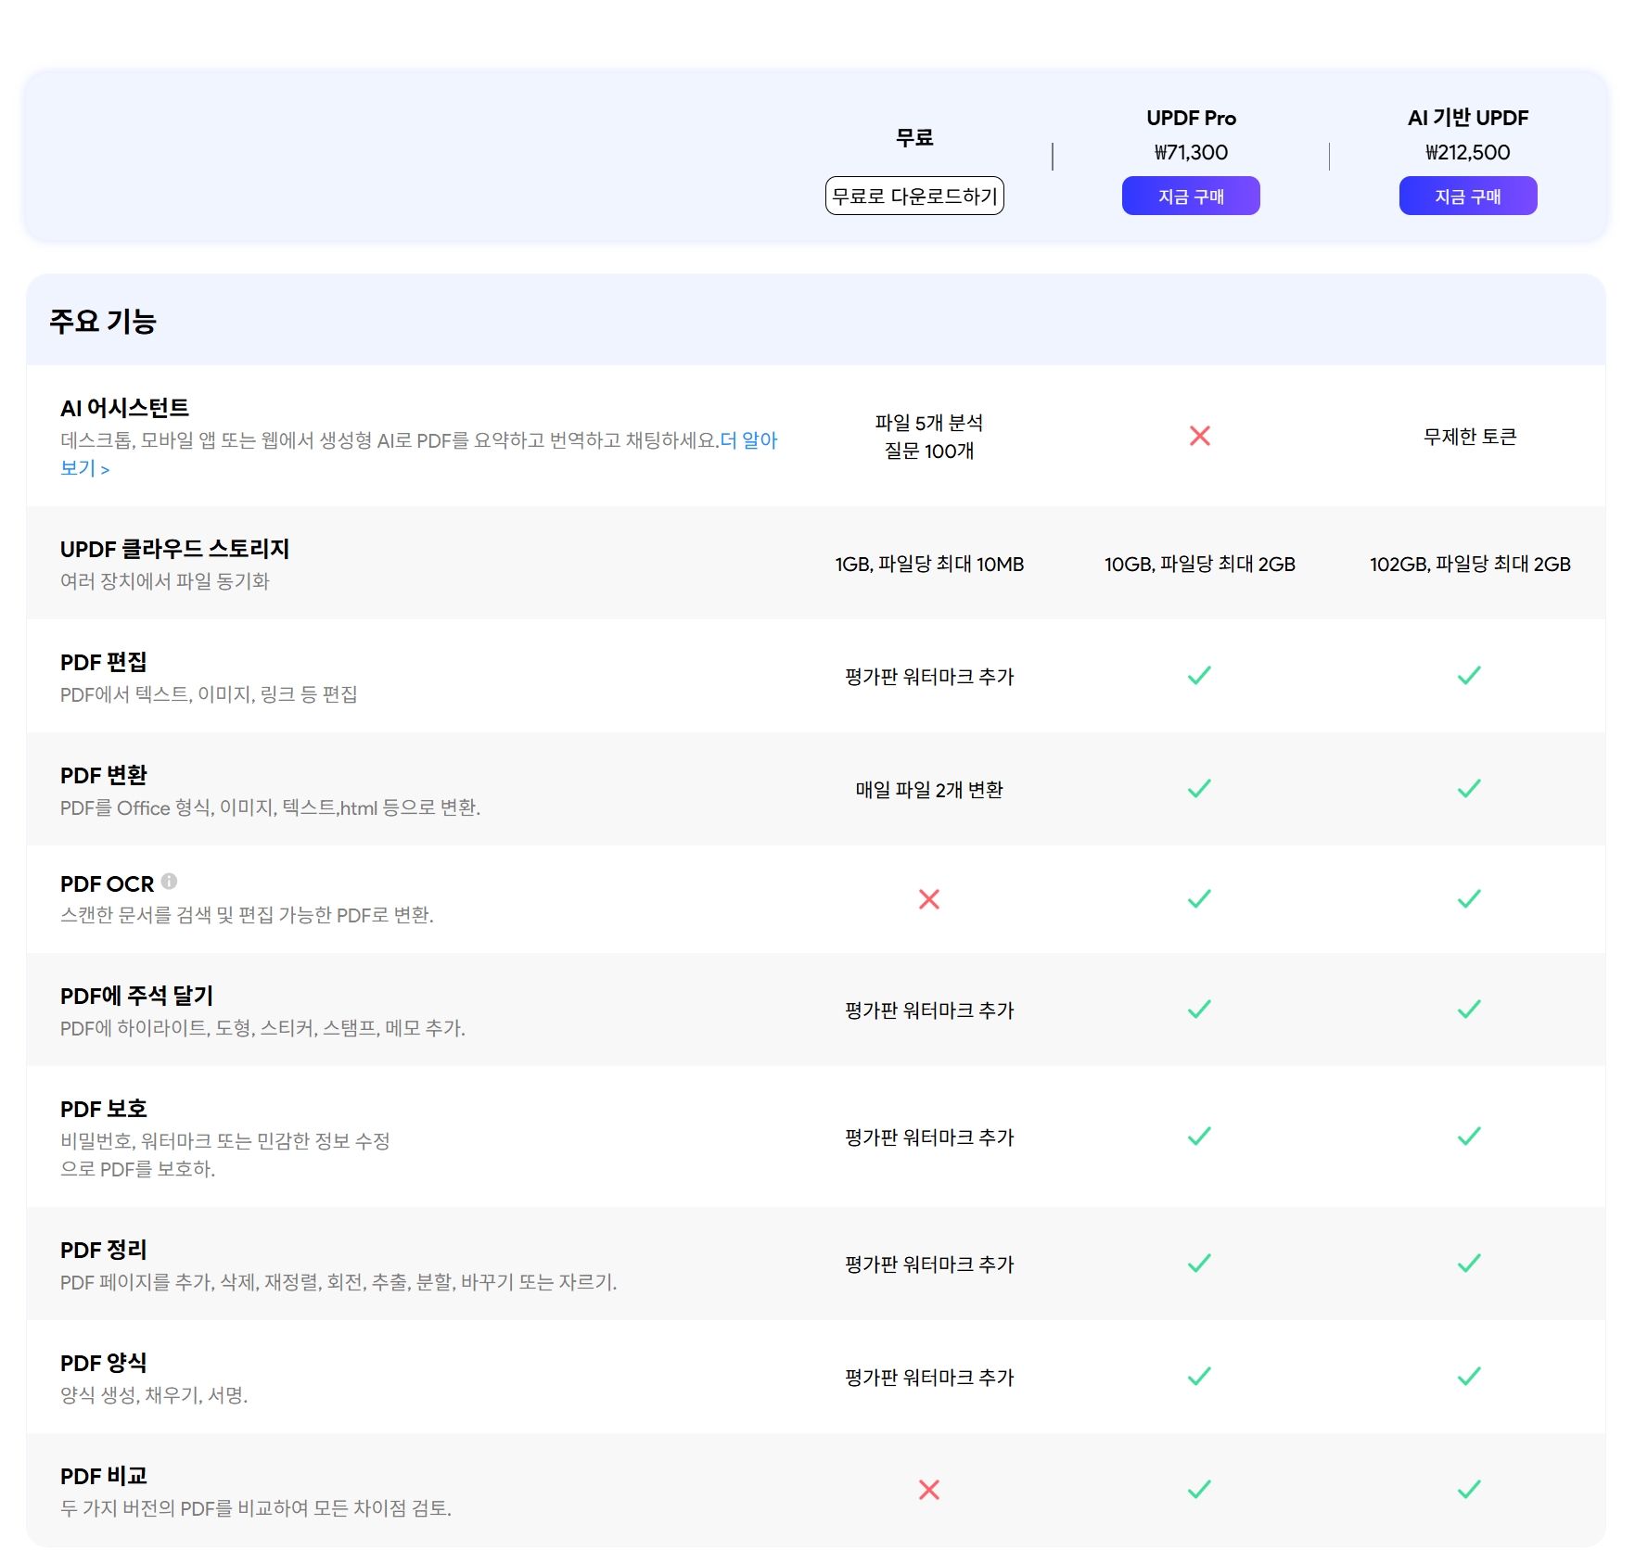Viewport: 1635px width, 1563px height.
Task: Click the PDF OCR feature title
Action: coord(107,884)
